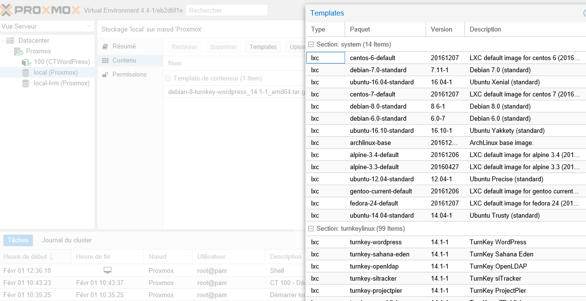Click the Contenu grid icon
This screenshot has width=586, height=301.
coord(105,61)
